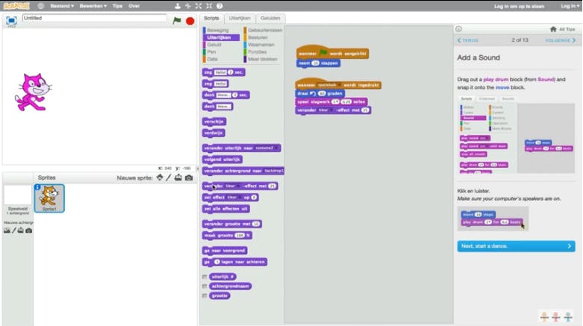
Task: Choose backdrop from library icon
Action: [7, 231]
